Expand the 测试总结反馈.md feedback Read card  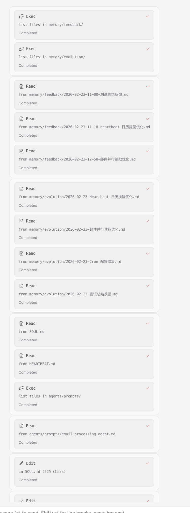84,95
